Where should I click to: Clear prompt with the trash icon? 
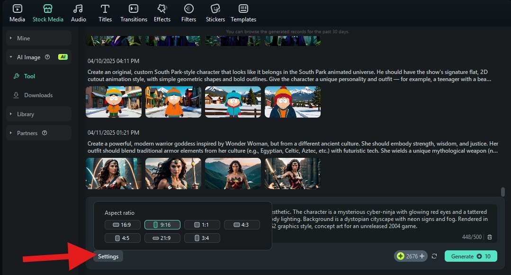point(490,237)
